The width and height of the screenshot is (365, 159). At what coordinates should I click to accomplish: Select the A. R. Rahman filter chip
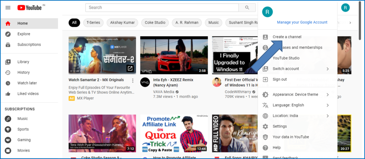point(187,23)
